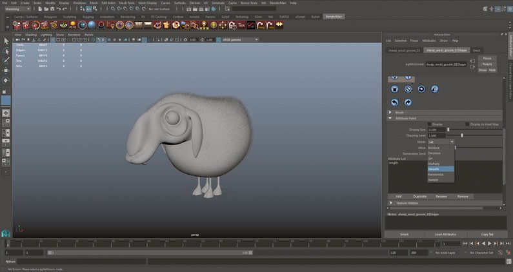Click the mirror icon in groom tools
The width and height of the screenshot is (513, 272).
click(x=434, y=89)
